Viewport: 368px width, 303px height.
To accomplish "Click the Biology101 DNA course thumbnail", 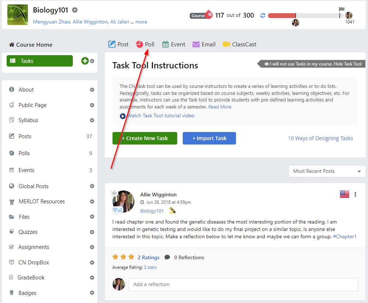I will coord(18,15).
